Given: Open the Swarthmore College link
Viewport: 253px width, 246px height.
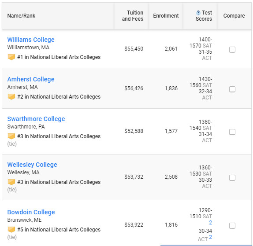Looking at the screenshot, I should click(36, 119).
